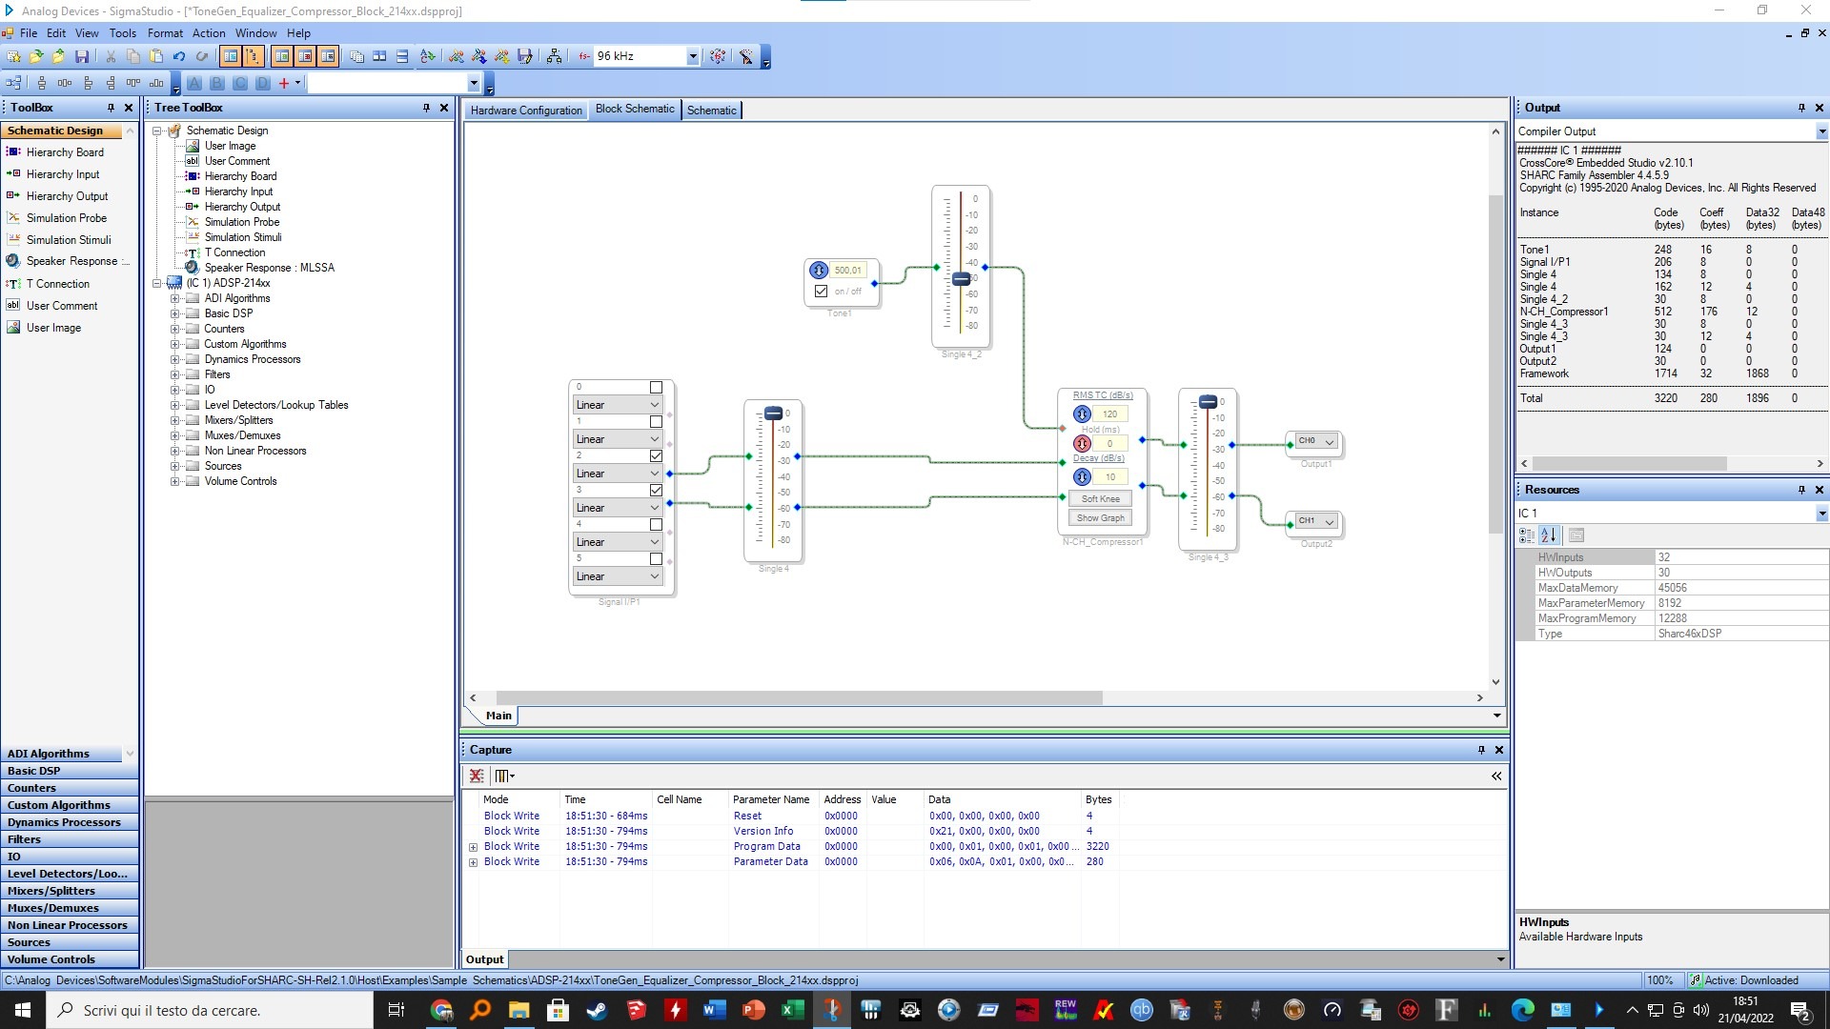This screenshot has width=1830, height=1029.
Task: Collapse Capture panel with double chevron
Action: coord(1496,776)
